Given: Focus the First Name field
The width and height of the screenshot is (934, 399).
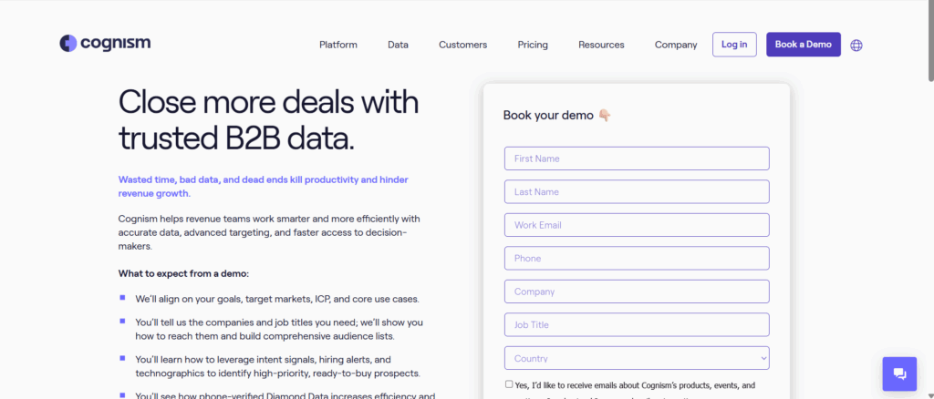Looking at the screenshot, I should [637, 159].
